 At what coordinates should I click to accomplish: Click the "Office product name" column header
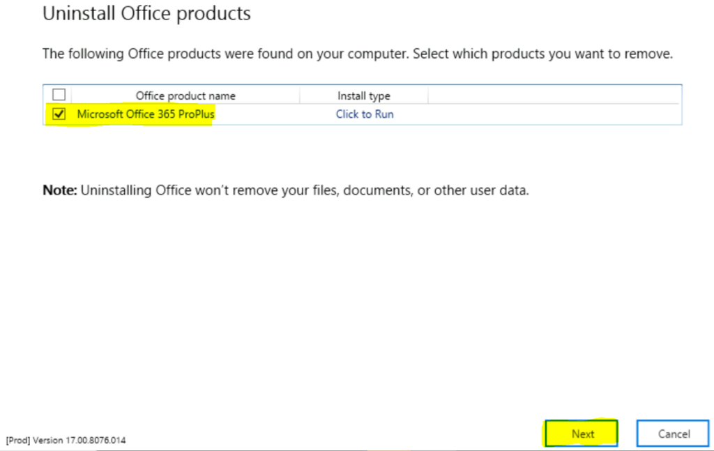[x=185, y=95]
